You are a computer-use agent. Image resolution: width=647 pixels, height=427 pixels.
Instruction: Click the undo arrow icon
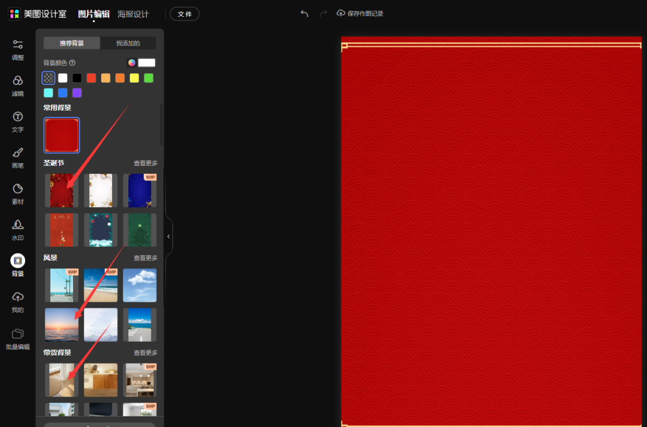pos(304,14)
